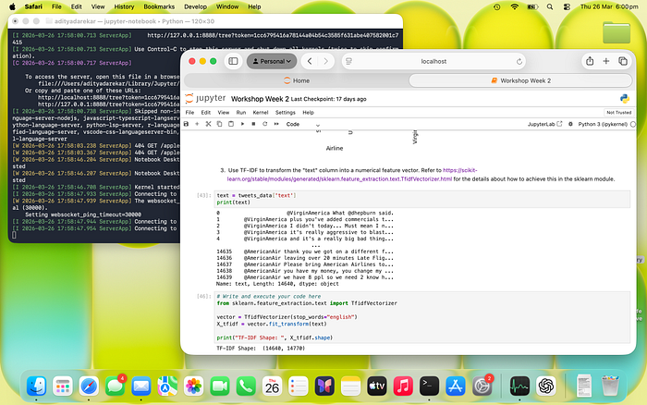Open the Personal profile dropdown in Safari
The image size is (647, 405).
click(271, 61)
